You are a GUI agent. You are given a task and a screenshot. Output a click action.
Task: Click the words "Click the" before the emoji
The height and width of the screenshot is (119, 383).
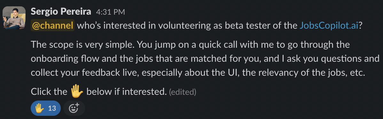tap(49, 92)
